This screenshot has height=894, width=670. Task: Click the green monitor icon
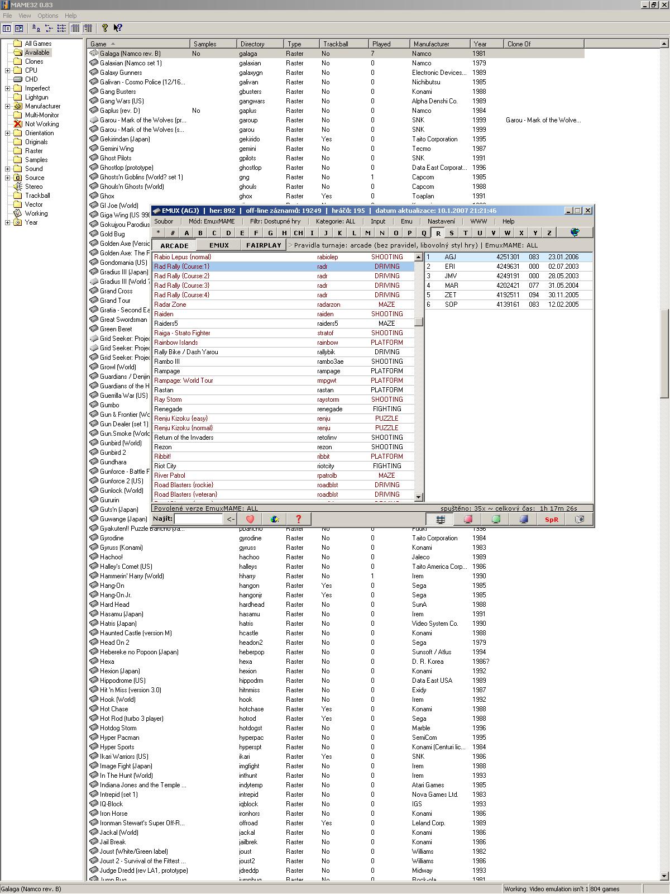point(496,519)
